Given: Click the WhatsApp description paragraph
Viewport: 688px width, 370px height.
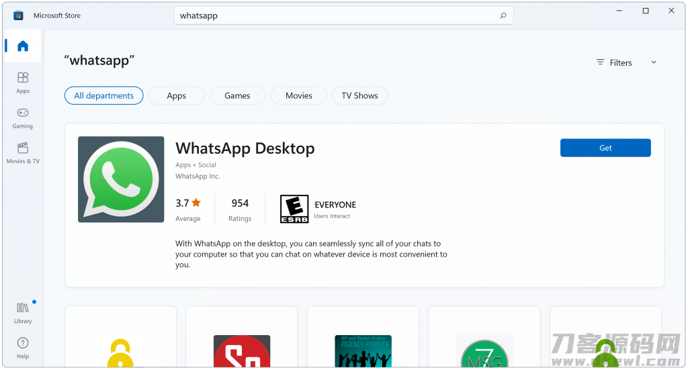Looking at the screenshot, I should point(311,255).
